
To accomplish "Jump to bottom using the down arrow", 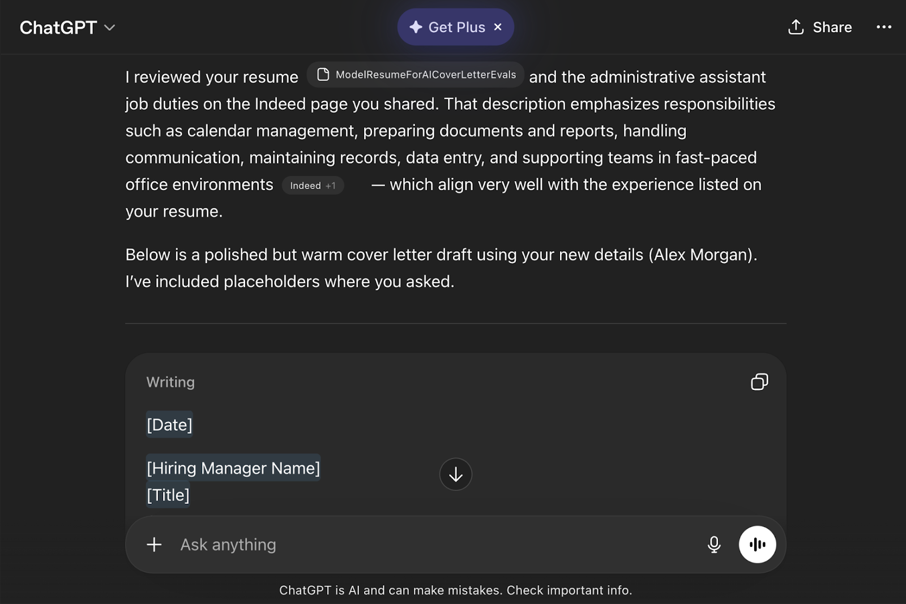I will click(455, 474).
